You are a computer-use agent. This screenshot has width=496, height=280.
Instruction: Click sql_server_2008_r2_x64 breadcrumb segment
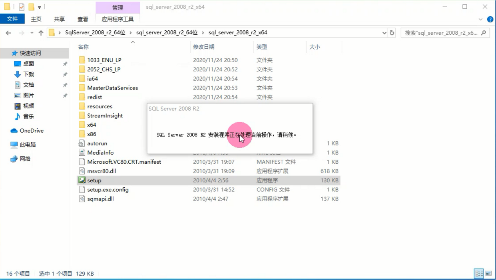(x=238, y=33)
